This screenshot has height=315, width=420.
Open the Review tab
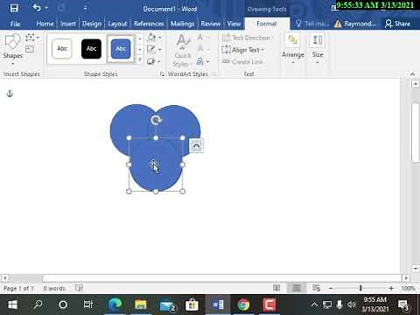tap(211, 24)
